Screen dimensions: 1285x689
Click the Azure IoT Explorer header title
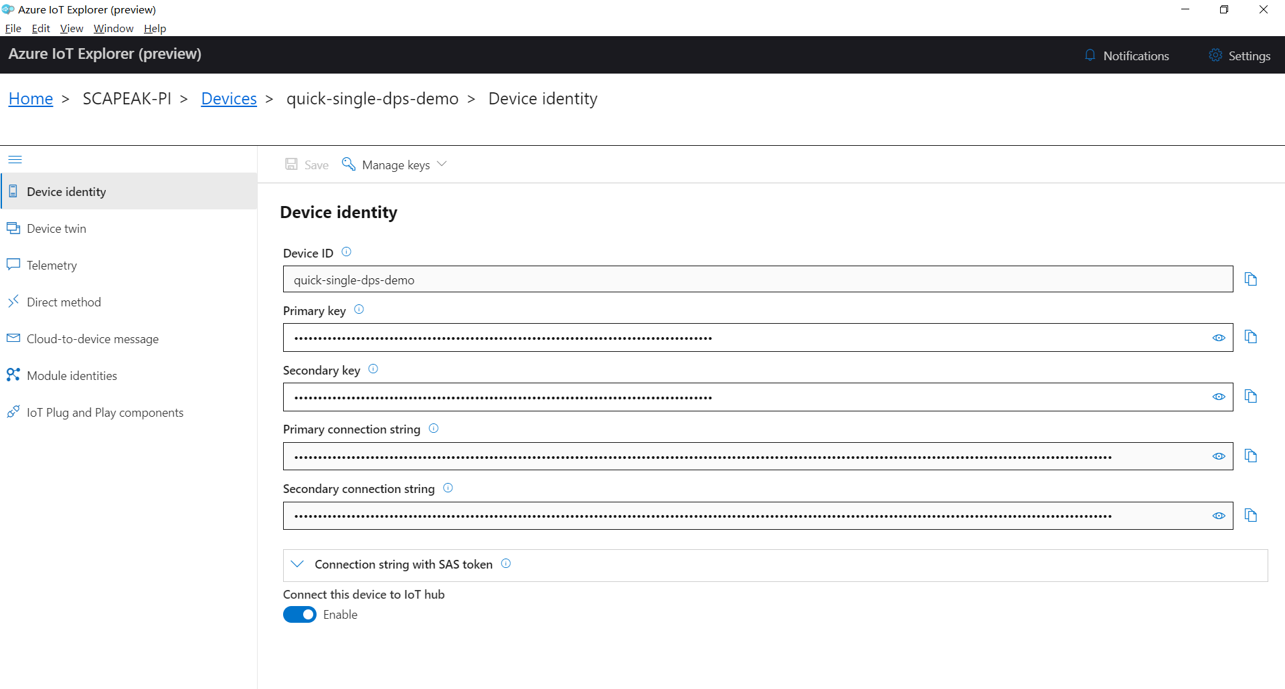[x=105, y=54]
